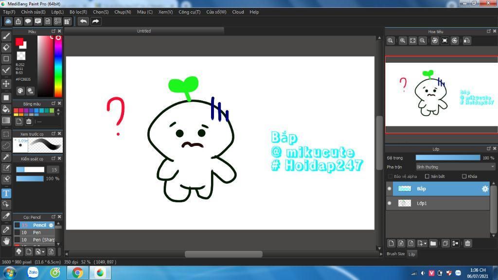Open the Chỉnh sửa(E) menu

pos(34,12)
